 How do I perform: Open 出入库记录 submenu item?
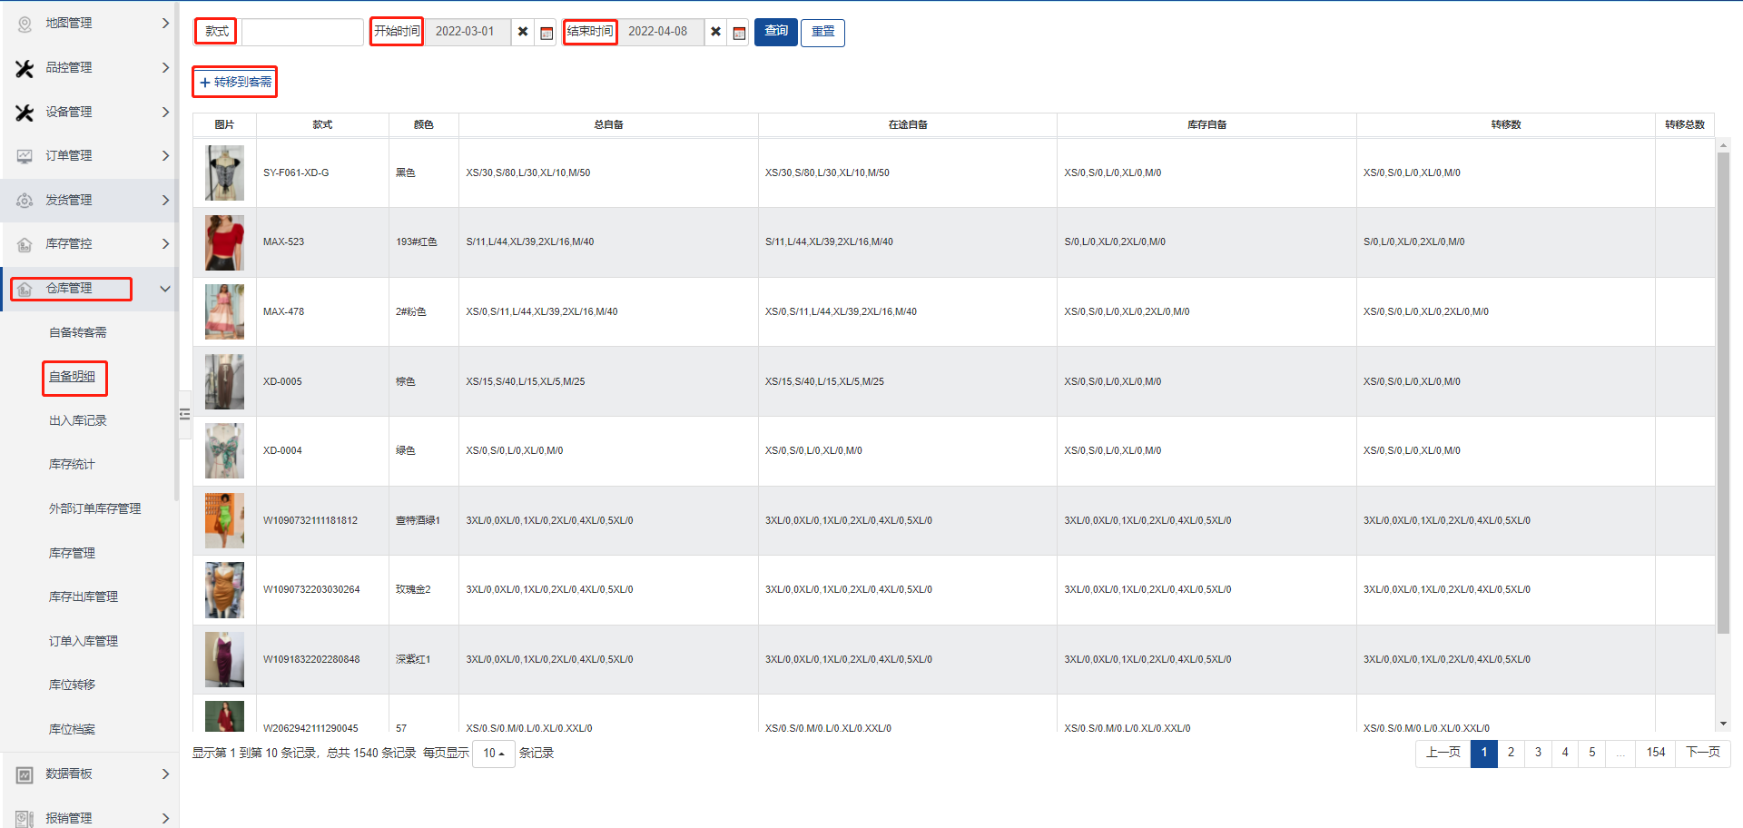(78, 421)
